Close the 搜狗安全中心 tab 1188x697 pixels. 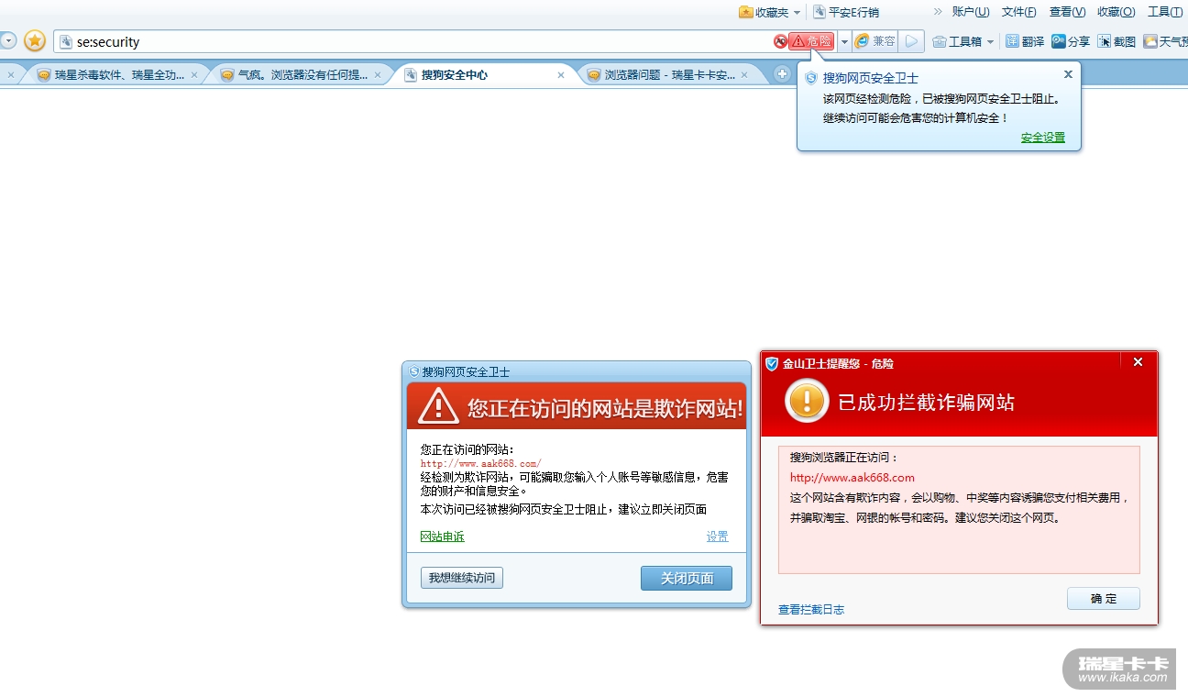point(561,75)
